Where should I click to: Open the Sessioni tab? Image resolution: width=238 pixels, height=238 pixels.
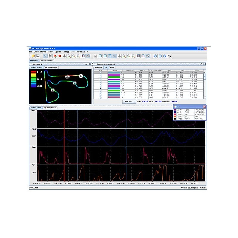tap(98, 68)
